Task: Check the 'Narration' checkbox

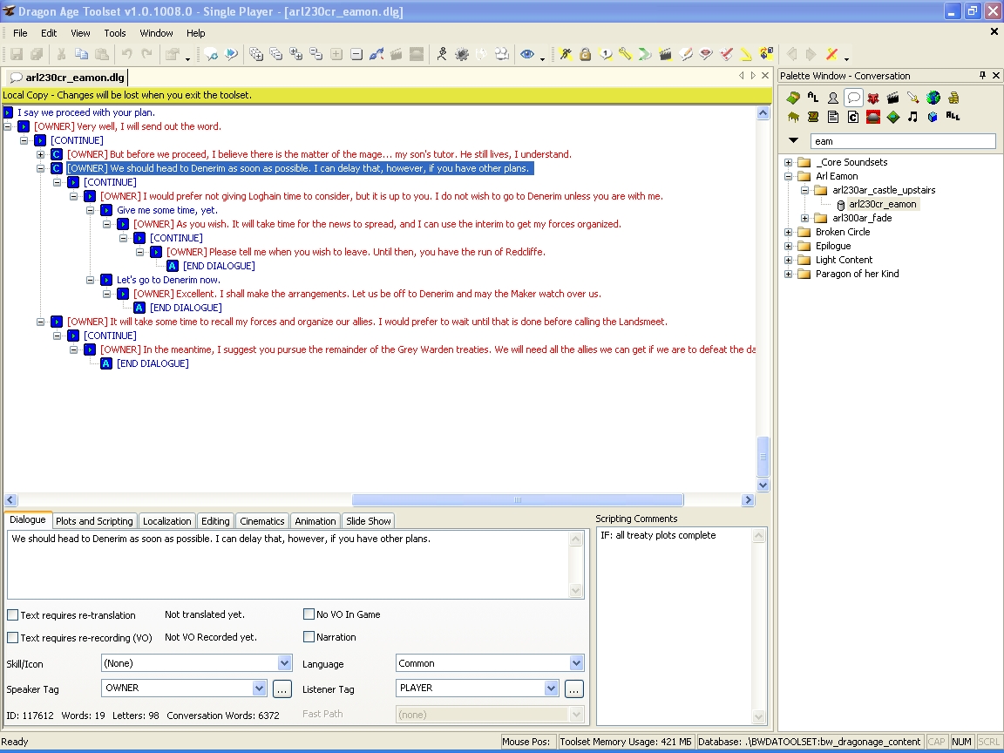Action: point(309,636)
